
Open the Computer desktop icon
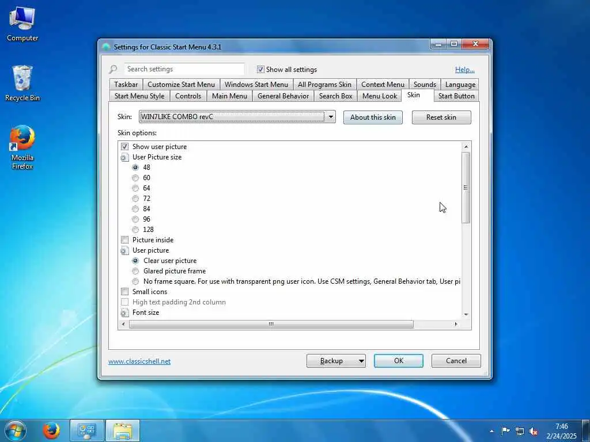[22, 23]
